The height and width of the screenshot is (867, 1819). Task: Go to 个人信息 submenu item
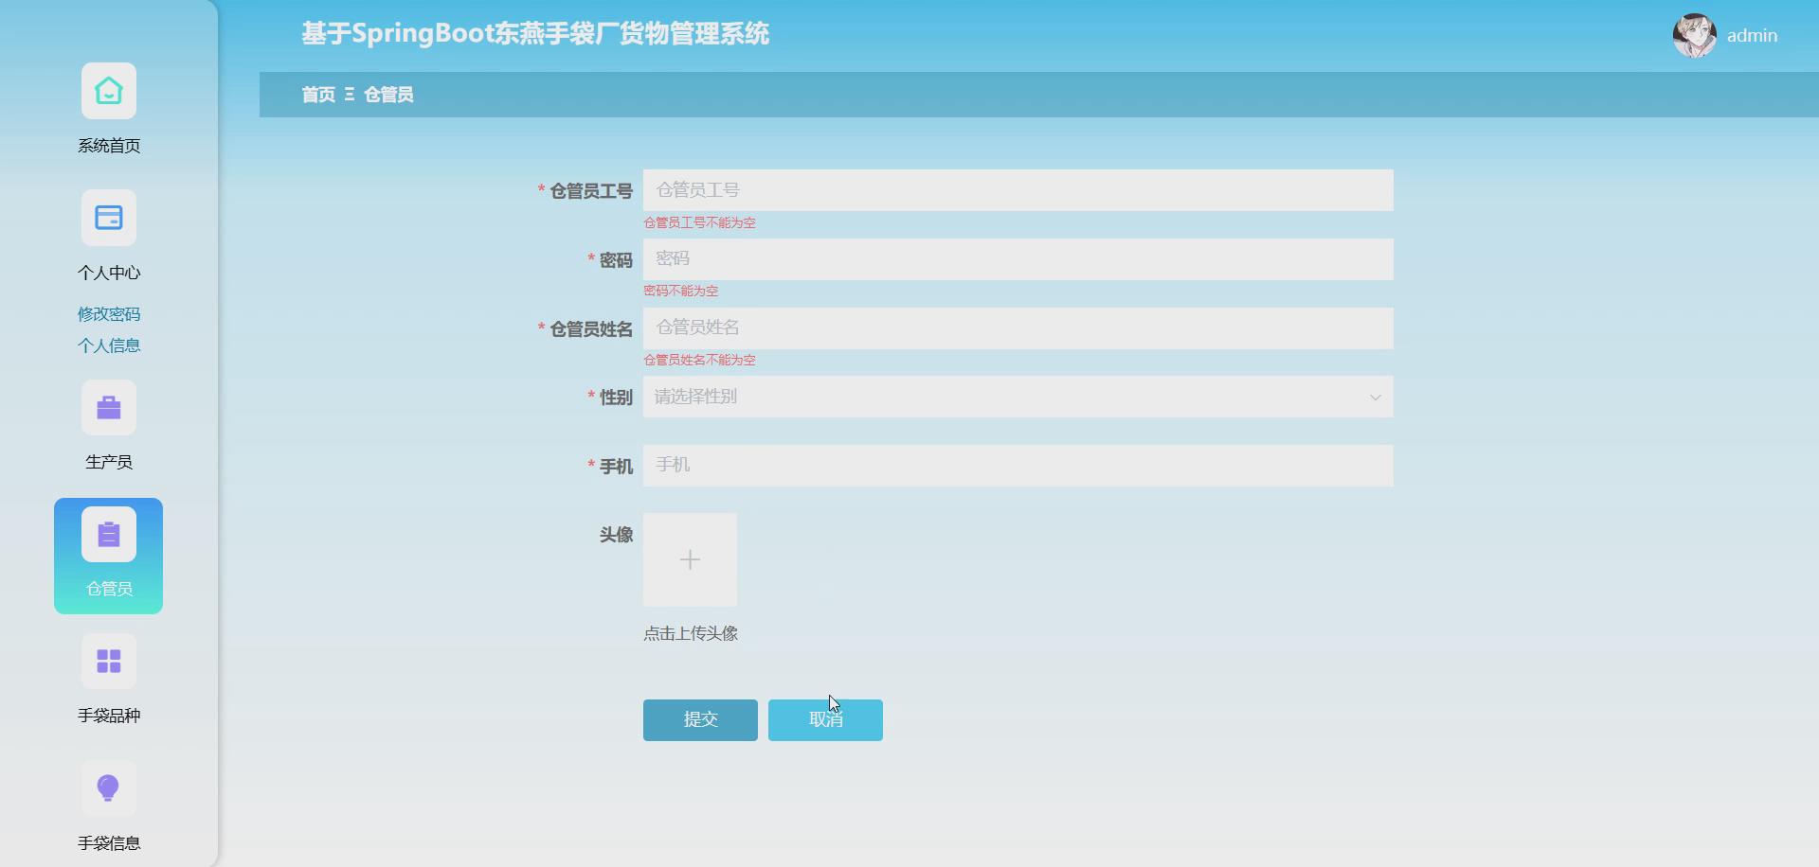[x=109, y=345]
